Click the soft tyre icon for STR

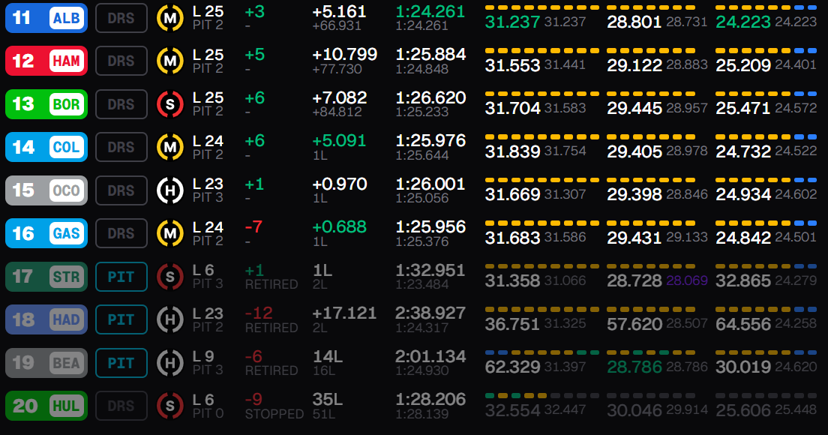point(170,277)
